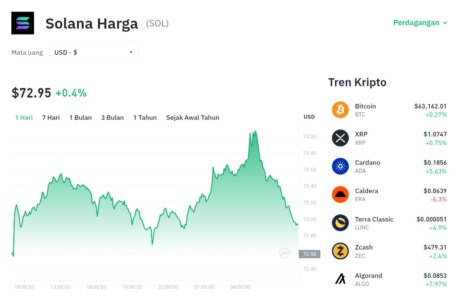Select the Zcash coin icon
The width and height of the screenshot is (462, 295).
340,251
